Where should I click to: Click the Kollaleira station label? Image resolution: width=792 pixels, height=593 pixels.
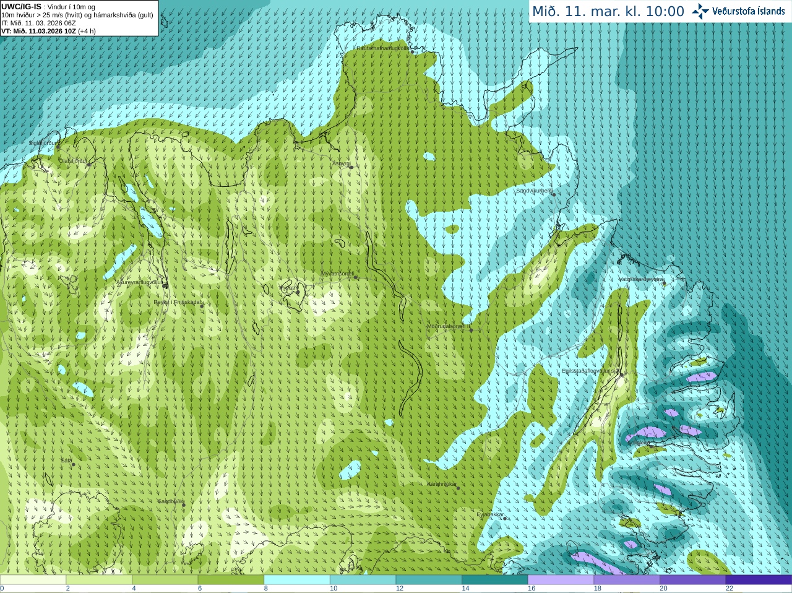point(639,443)
